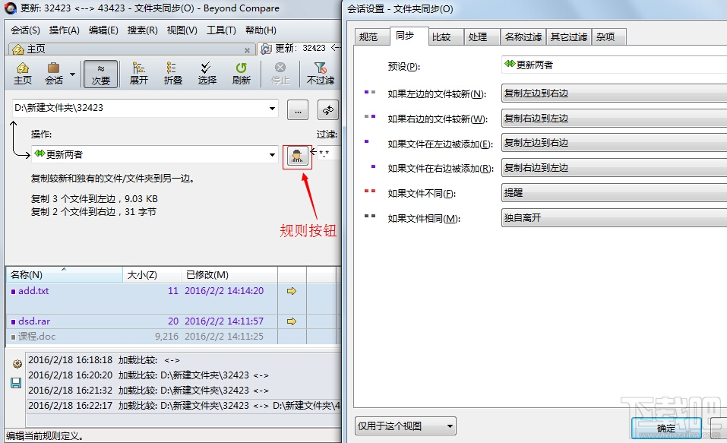Screen dimensions: 727x443
Task: Click the 展开 (Expand All) icon
Action: (x=138, y=73)
